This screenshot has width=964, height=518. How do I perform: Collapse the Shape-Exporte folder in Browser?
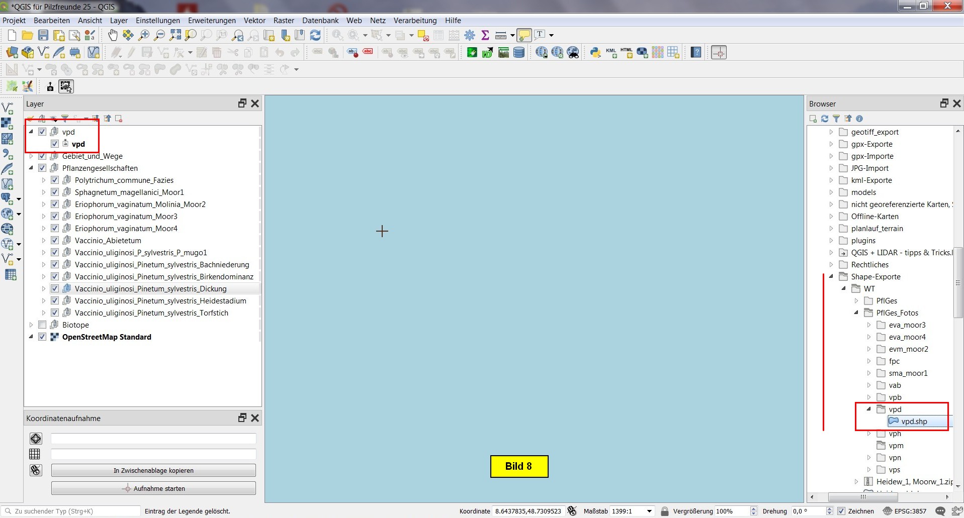point(831,277)
